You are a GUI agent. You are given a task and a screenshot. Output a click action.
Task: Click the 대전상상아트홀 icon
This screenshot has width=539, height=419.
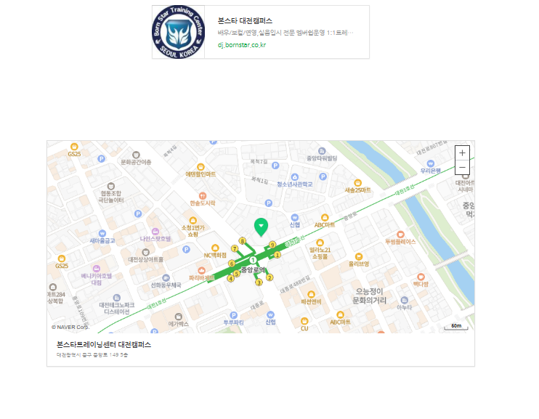tap(146, 252)
